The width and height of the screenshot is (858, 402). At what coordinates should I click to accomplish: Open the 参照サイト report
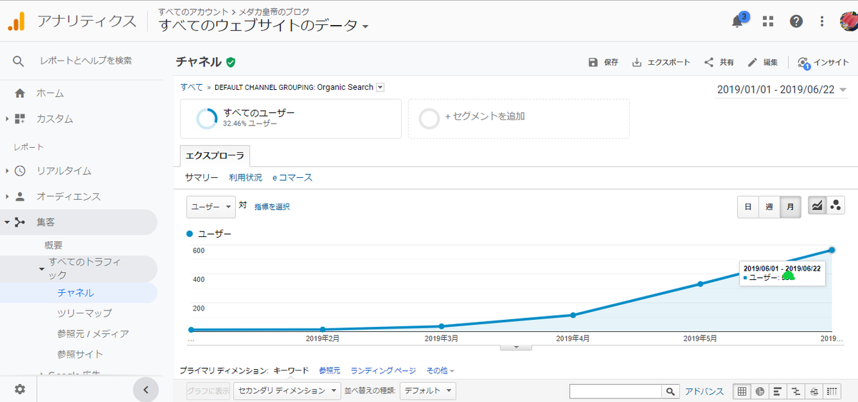click(80, 354)
